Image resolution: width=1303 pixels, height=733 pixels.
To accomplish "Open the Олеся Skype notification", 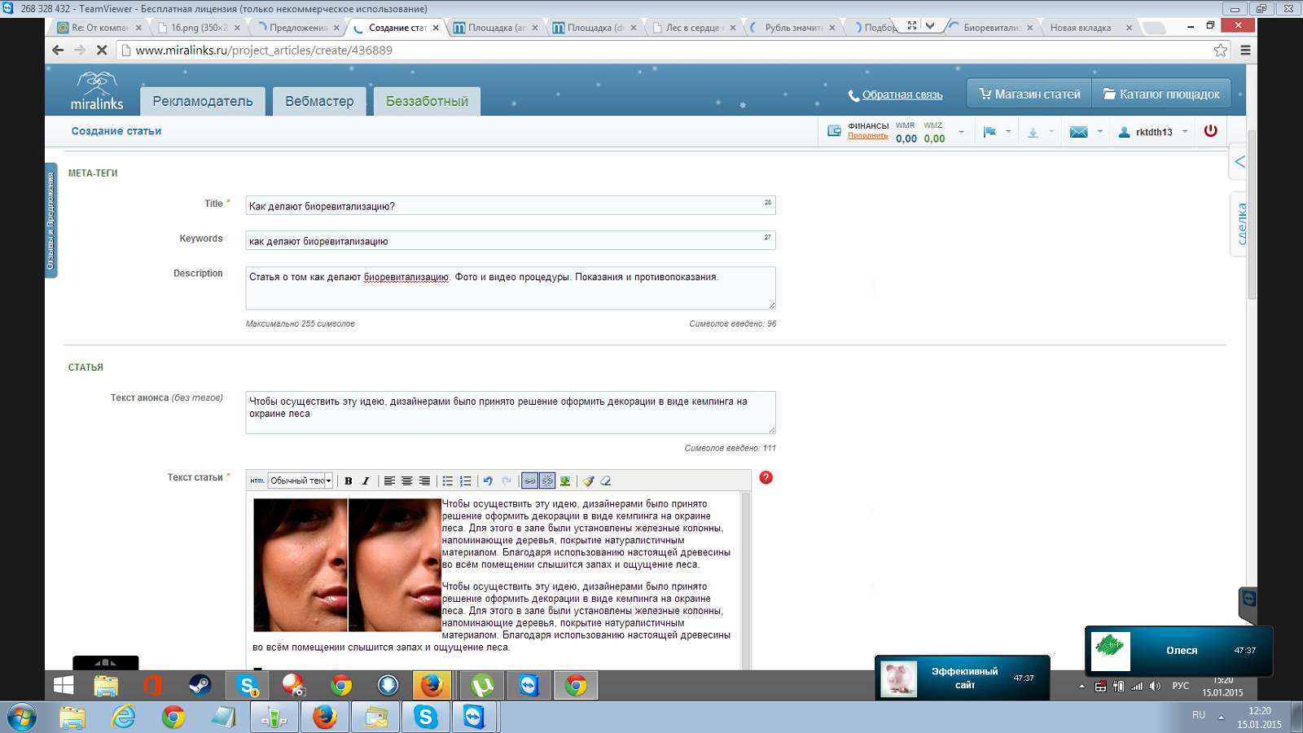I will 1178,651.
